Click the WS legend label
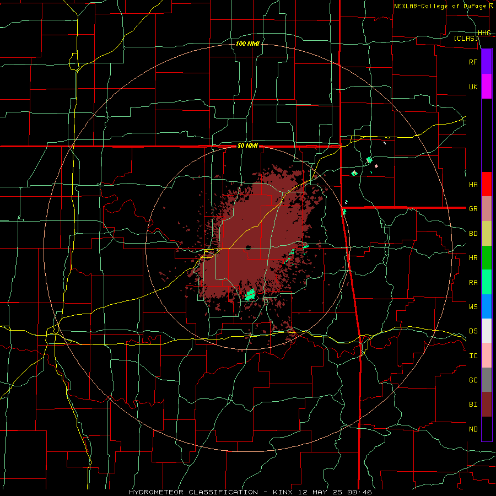 (473, 307)
